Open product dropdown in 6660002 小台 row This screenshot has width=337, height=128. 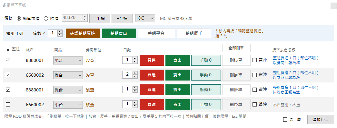pyautogui.click(x=68, y=105)
